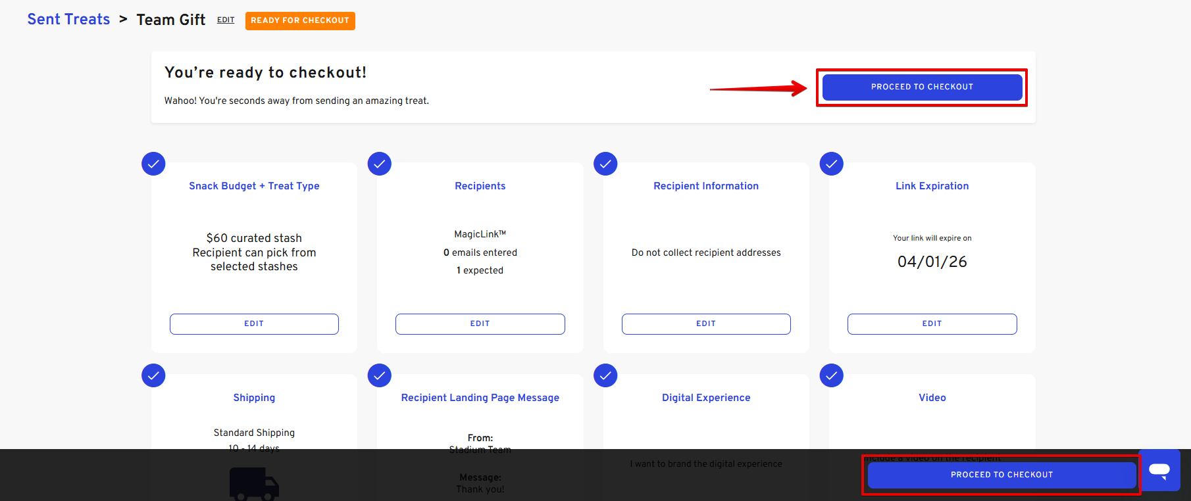Click the chat support bubble icon

tap(1159, 470)
